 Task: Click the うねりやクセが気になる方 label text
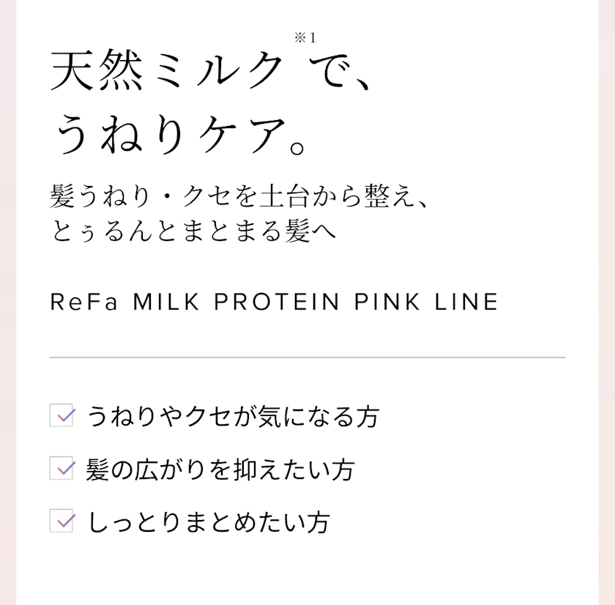[x=233, y=416]
